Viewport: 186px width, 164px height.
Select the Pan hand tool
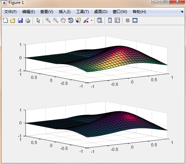point(63,20)
